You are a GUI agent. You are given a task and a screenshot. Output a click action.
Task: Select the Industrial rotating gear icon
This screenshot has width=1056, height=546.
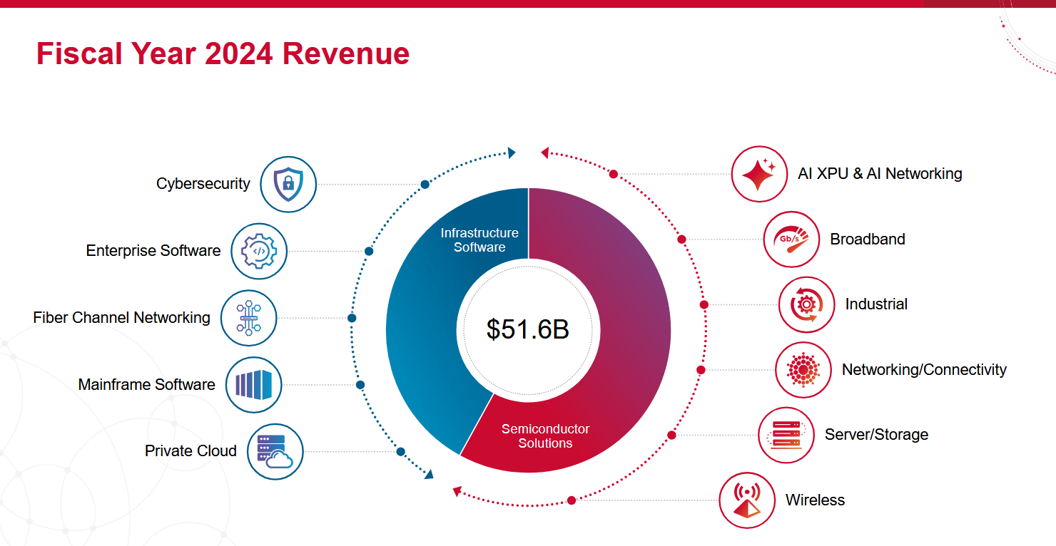tap(805, 304)
